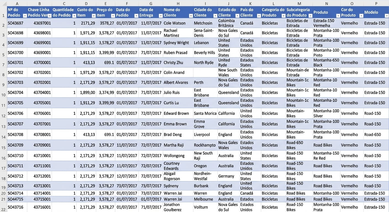Select the Montanha-100 Silver product cell
The height and width of the screenshot is (212, 389).
pos(327,113)
